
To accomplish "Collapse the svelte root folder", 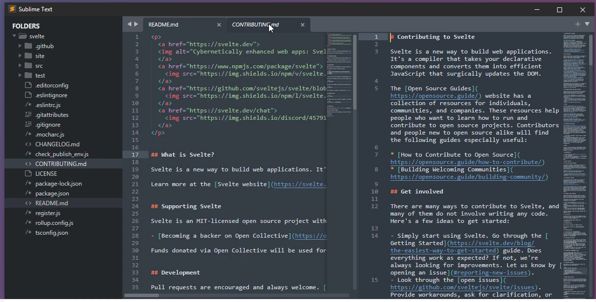I will tap(14, 36).
